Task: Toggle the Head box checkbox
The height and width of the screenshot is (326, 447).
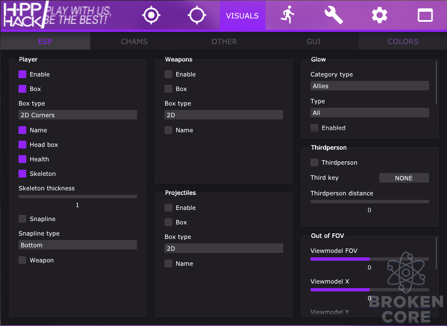Action: click(22, 145)
